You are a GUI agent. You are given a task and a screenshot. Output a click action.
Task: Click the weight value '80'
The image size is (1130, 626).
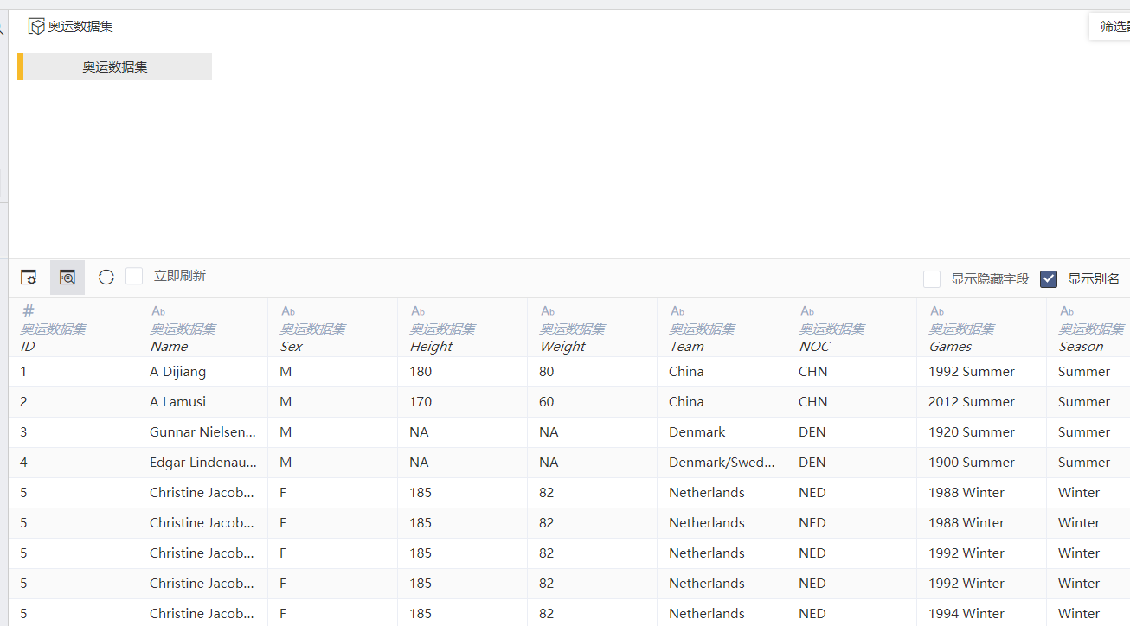coord(546,372)
